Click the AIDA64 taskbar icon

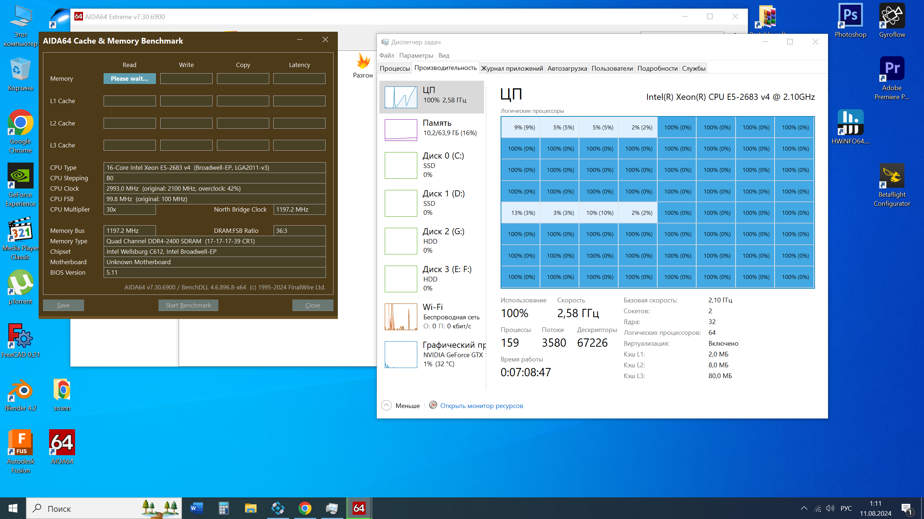pos(359,508)
